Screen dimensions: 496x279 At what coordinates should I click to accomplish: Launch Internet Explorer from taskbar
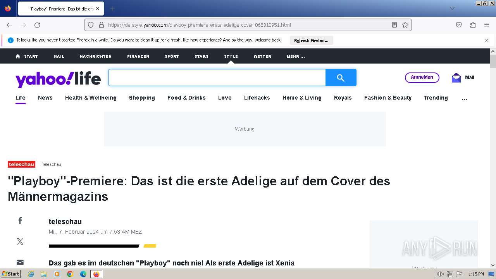[x=31, y=274]
